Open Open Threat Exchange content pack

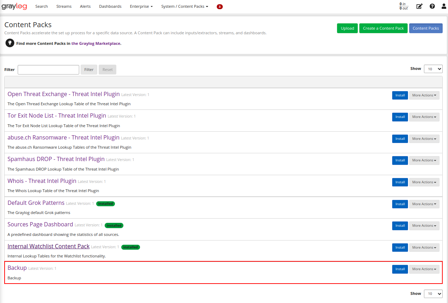tap(64, 94)
